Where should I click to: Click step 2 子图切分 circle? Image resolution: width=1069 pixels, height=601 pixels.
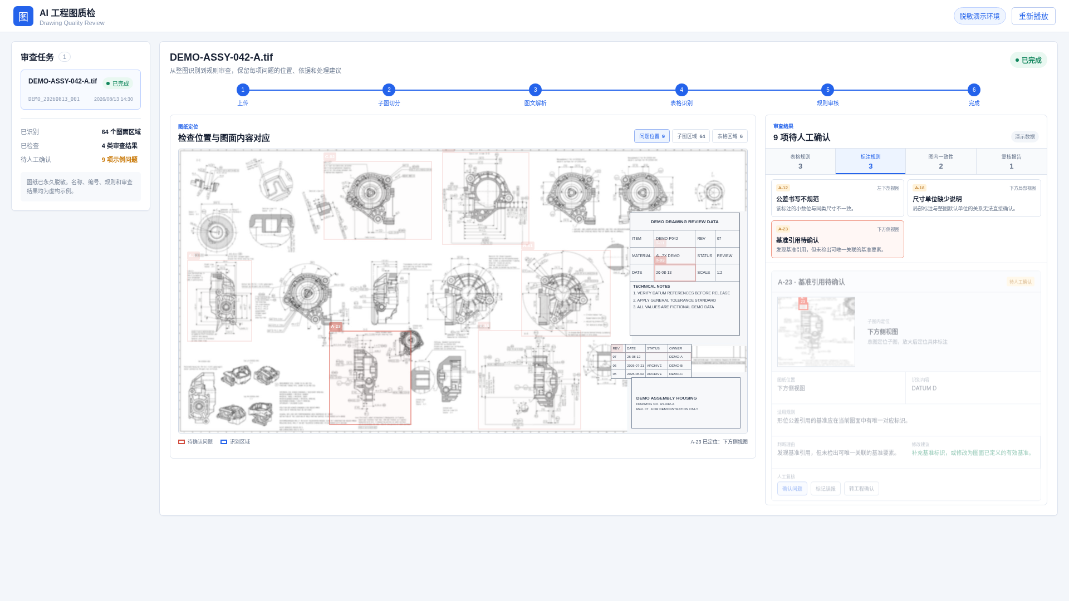389,90
